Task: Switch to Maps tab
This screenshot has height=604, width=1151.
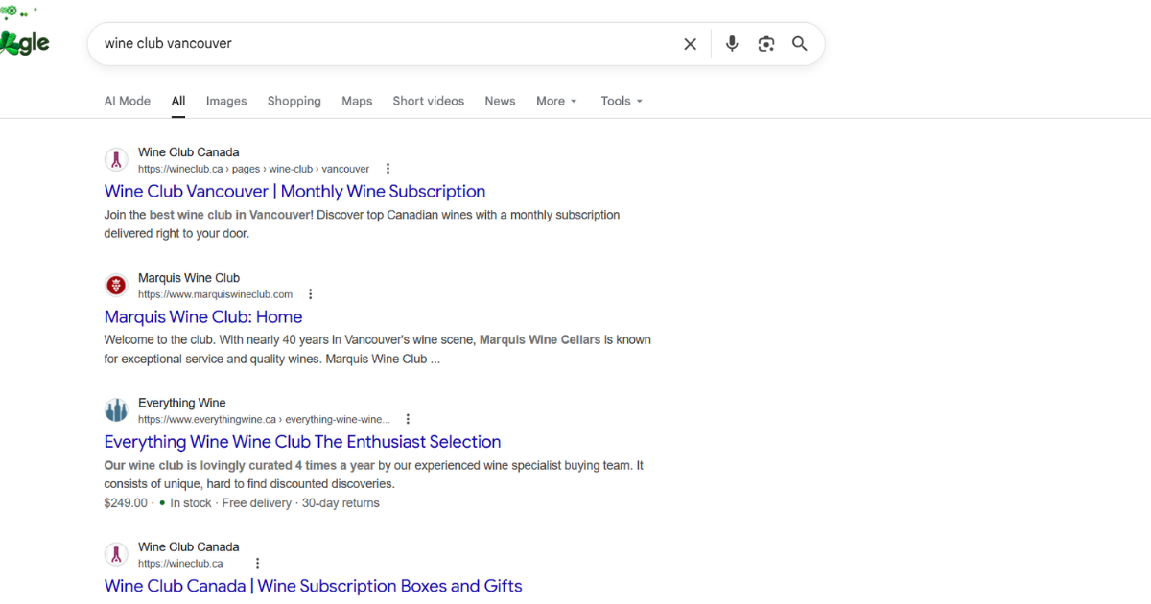Action: (357, 101)
